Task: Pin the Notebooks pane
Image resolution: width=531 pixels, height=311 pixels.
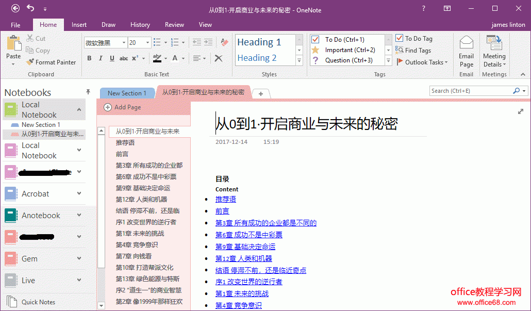Action: [x=88, y=92]
